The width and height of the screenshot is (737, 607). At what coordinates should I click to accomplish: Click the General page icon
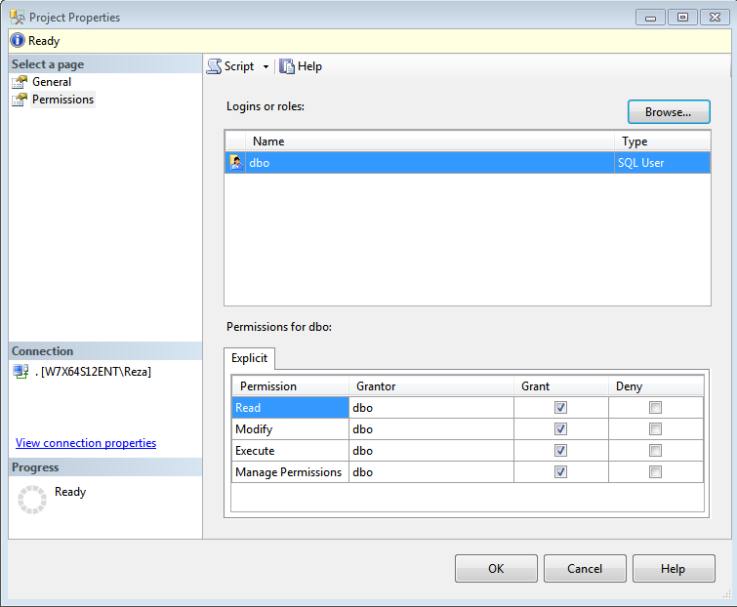tap(19, 82)
